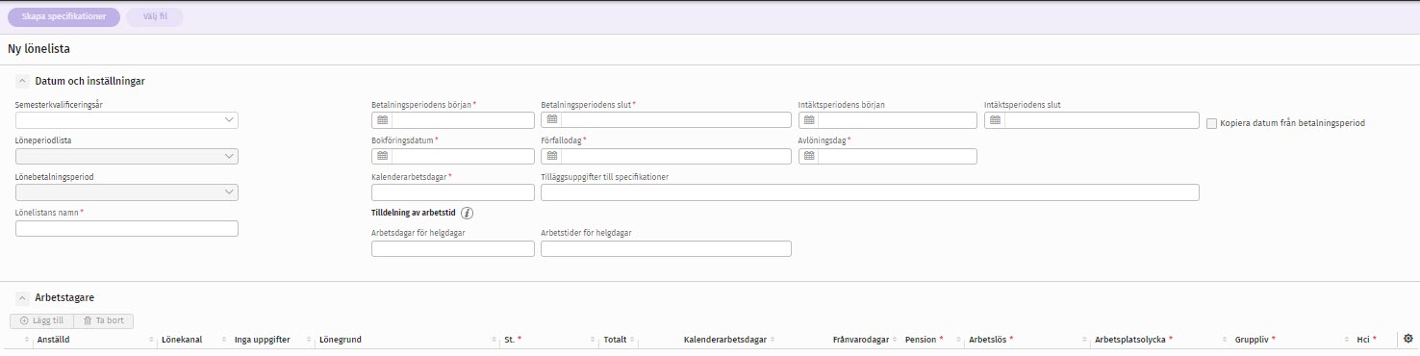Viewport: 1420px width, 356px height.
Task: Sort by the Lönekanal column sort arrows
Action: [x=224, y=340]
